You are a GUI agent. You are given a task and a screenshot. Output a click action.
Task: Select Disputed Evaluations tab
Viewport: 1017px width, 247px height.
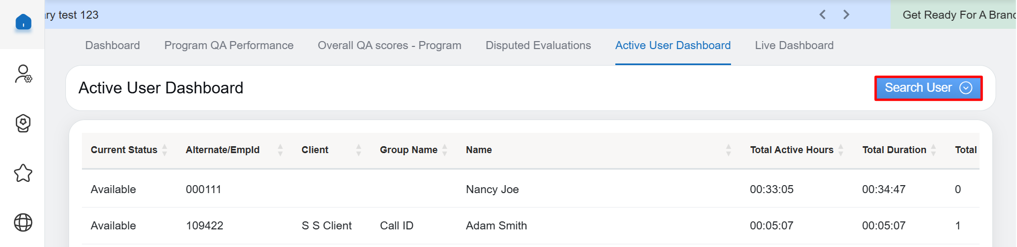(x=538, y=45)
